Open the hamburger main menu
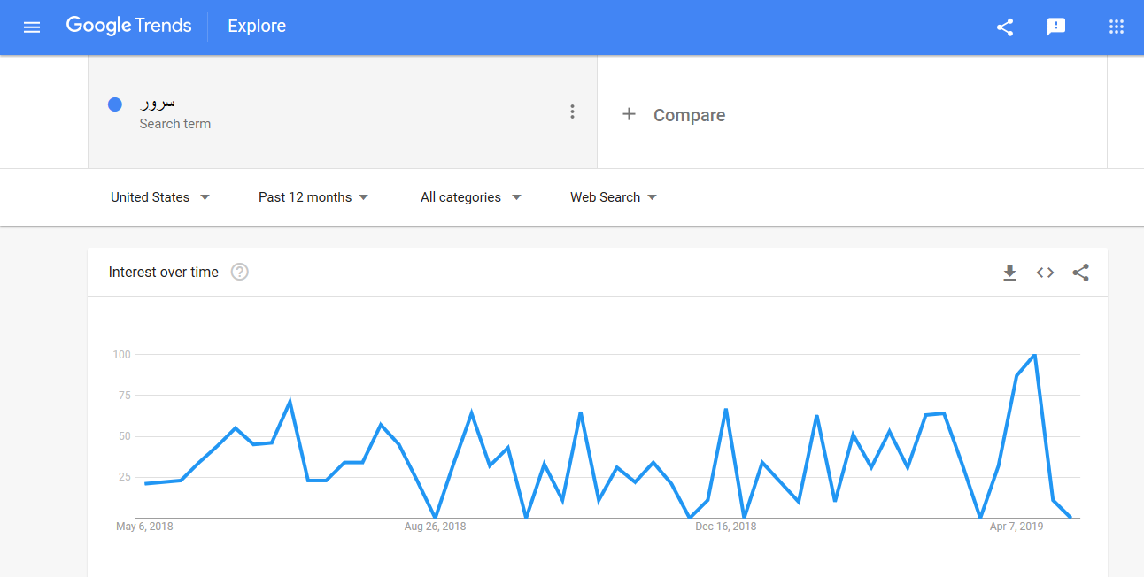 point(32,27)
